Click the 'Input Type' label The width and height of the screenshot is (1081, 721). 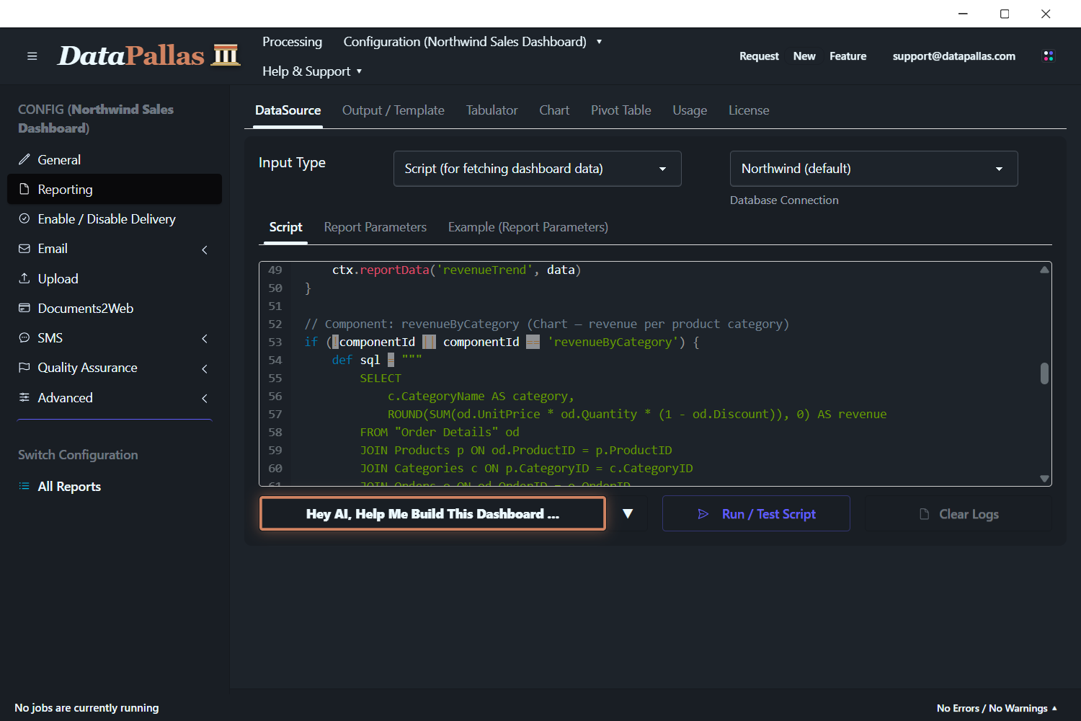[x=292, y=163]
